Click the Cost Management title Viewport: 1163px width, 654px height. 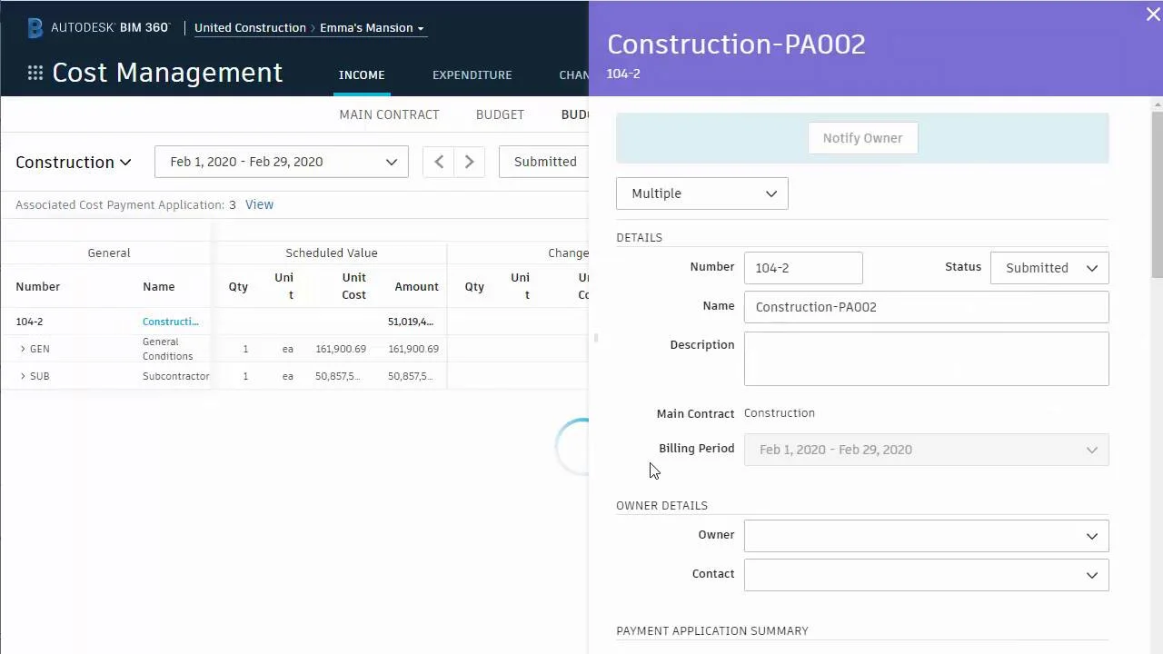click(x=167, y=73)
